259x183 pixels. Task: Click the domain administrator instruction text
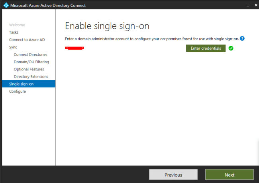click(152, 39)
